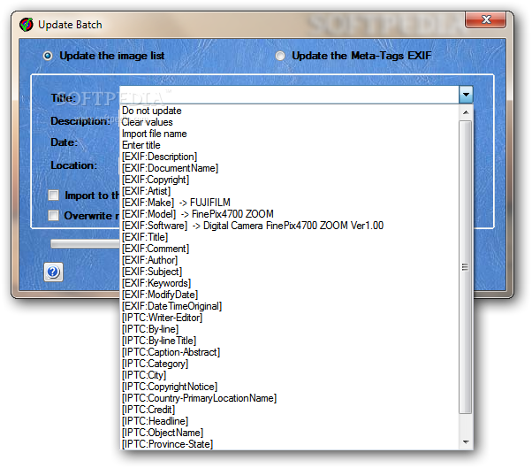Choose [EXIF:Model] -> FinePix4700 ZOOM entry
The image size is (532, 468).
290,214
